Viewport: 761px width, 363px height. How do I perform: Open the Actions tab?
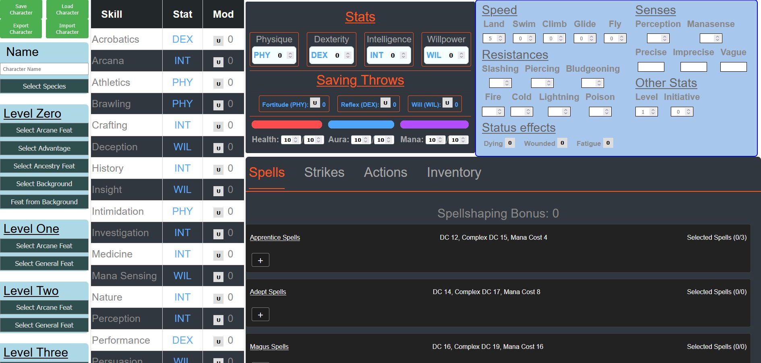pyautogui.click(x=385, y=172)
